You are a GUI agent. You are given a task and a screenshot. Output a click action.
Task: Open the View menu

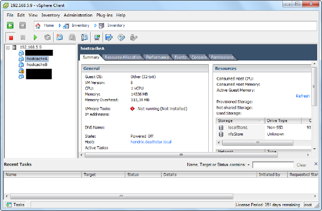click(x=33, y=15)
